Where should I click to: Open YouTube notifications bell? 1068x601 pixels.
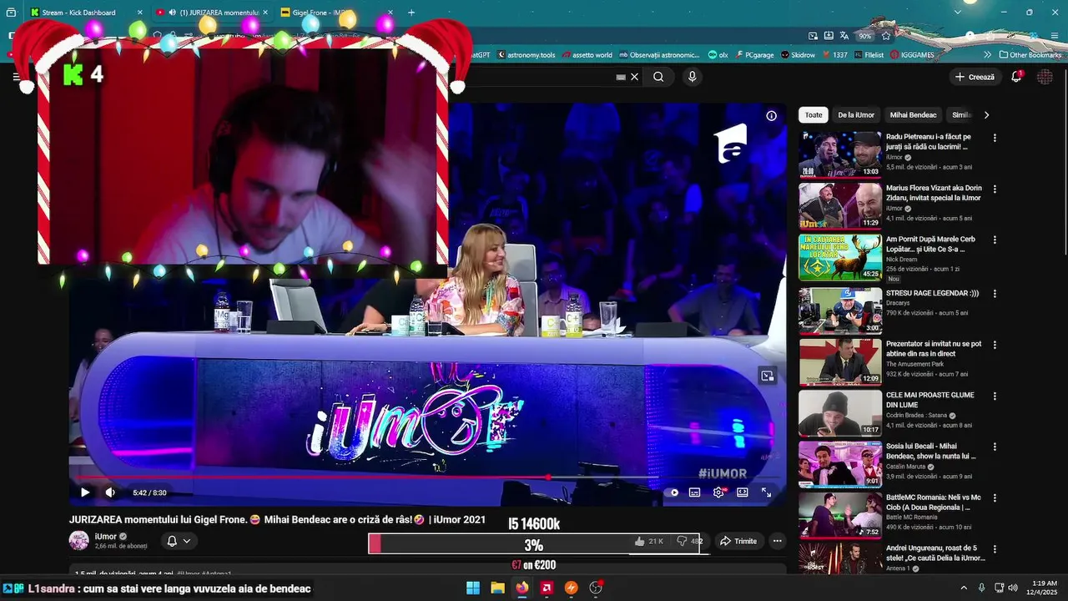point(1016,76)
